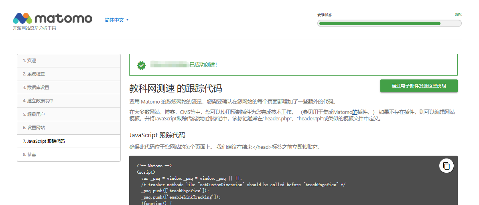479x205 pixels.
Task: Click the opening <script> tag line
Action: 146,173
